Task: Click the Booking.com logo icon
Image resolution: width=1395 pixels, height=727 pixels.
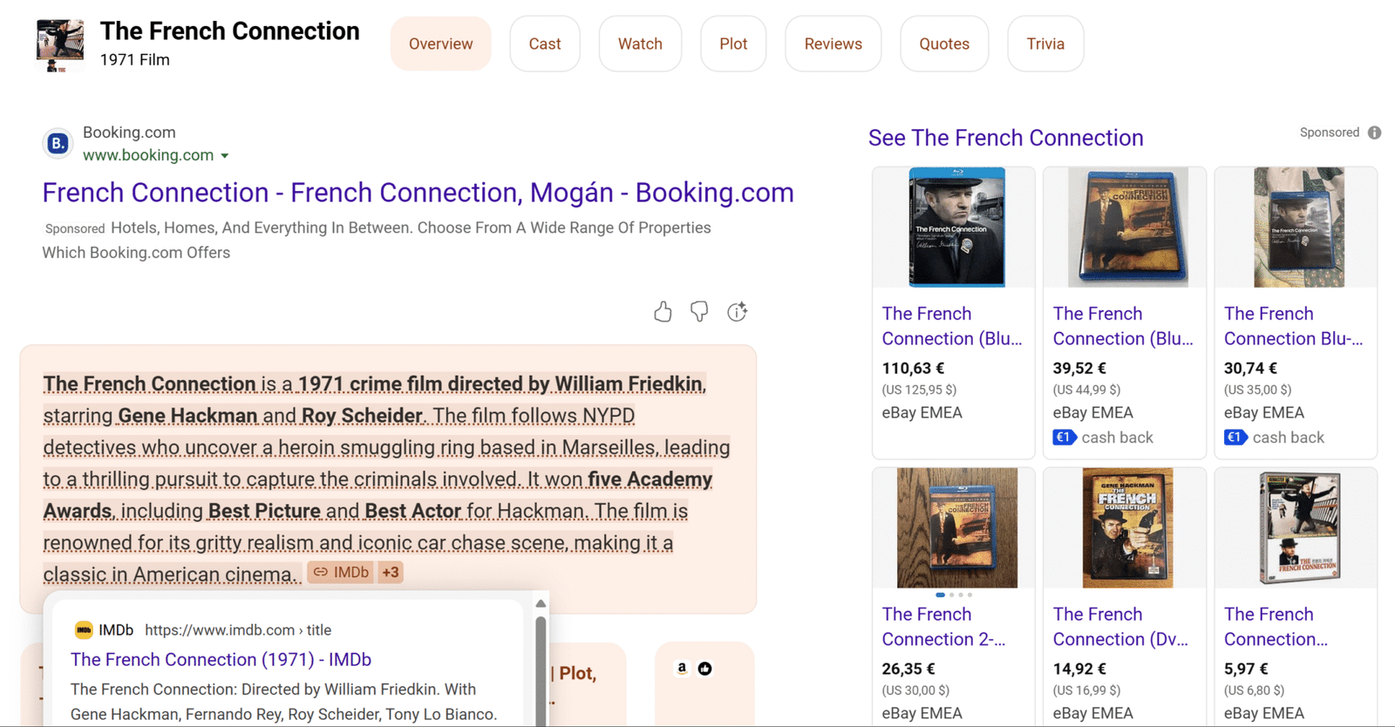Action: click(58, 143)
